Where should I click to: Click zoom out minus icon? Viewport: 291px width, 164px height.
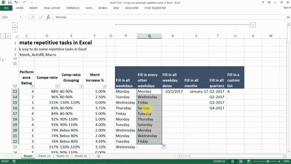click(255, 161)
